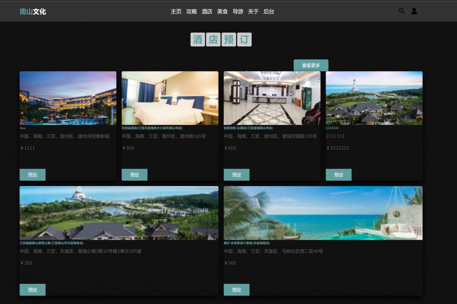Screen dimensions: 457x304
Task: Reserve the ¥300 三亚福隐南山度假公寓 with 预定
Action: point(32,290)
